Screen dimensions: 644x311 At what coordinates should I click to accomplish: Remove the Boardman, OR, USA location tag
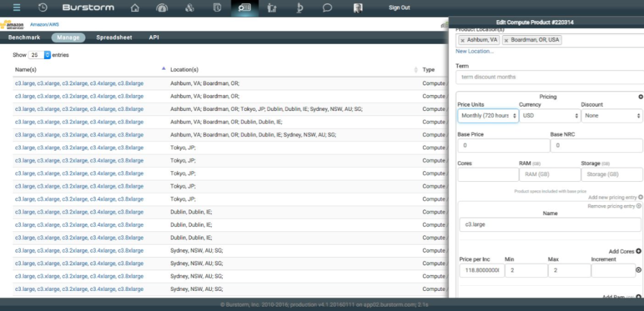tap(507, 40)
